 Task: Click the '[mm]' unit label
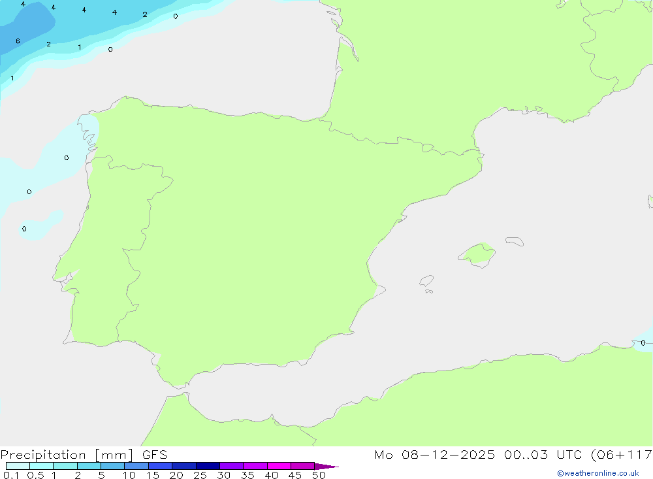[x=114, y=455]
